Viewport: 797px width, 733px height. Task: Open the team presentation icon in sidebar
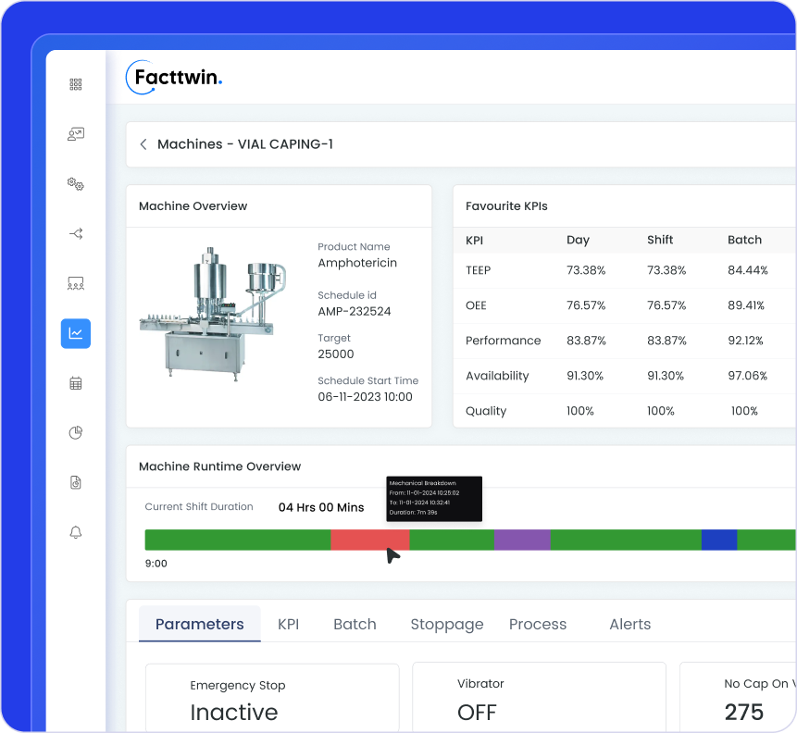pyautogui.click(x=75, y=283)
